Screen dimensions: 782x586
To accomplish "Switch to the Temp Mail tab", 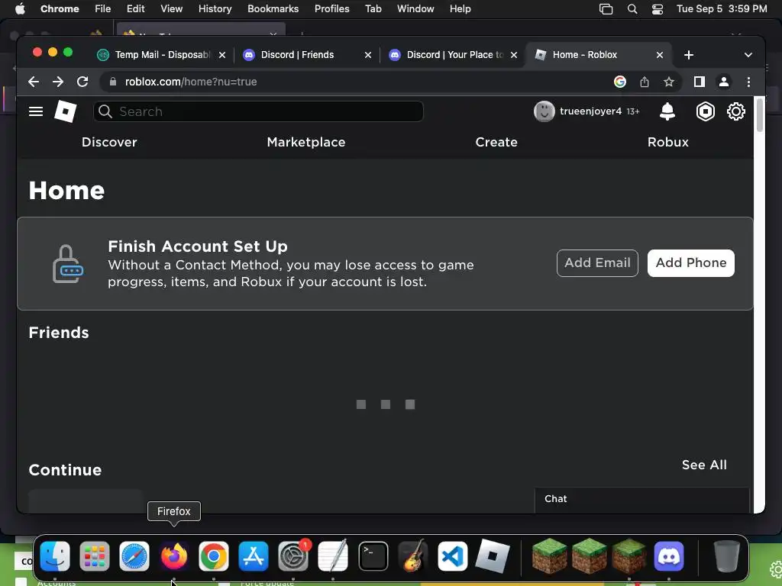I will 162,55.
